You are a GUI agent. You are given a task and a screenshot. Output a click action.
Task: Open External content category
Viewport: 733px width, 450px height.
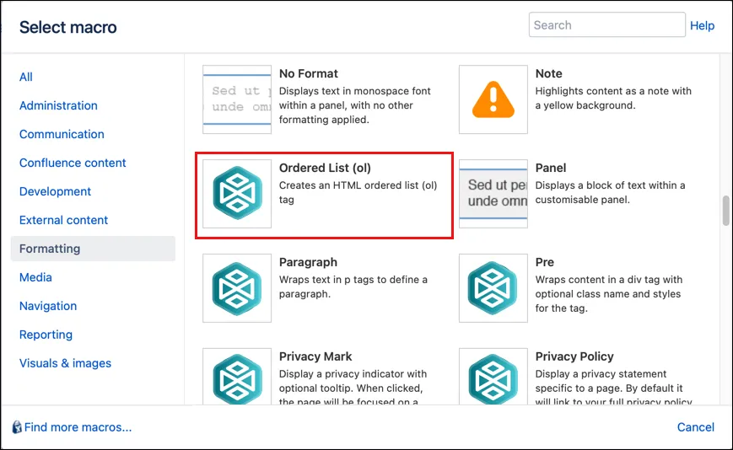click(63, 220)
